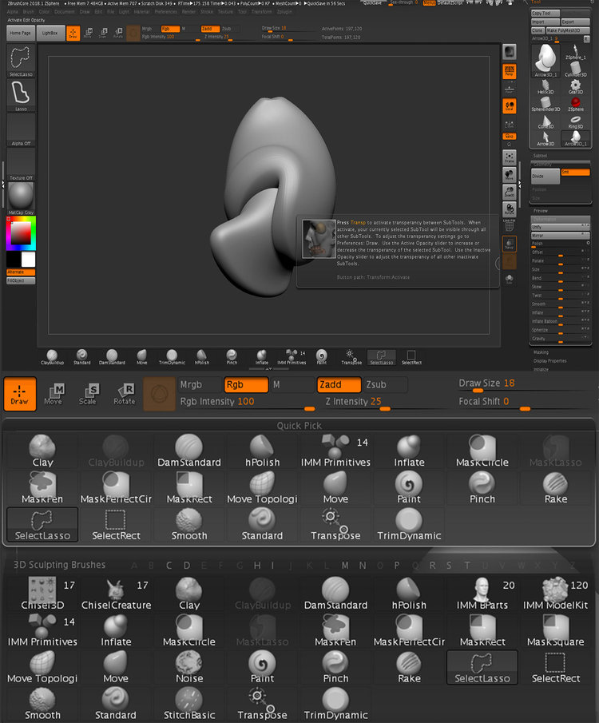Select the IMM ModelKit brush

[556, 594]
